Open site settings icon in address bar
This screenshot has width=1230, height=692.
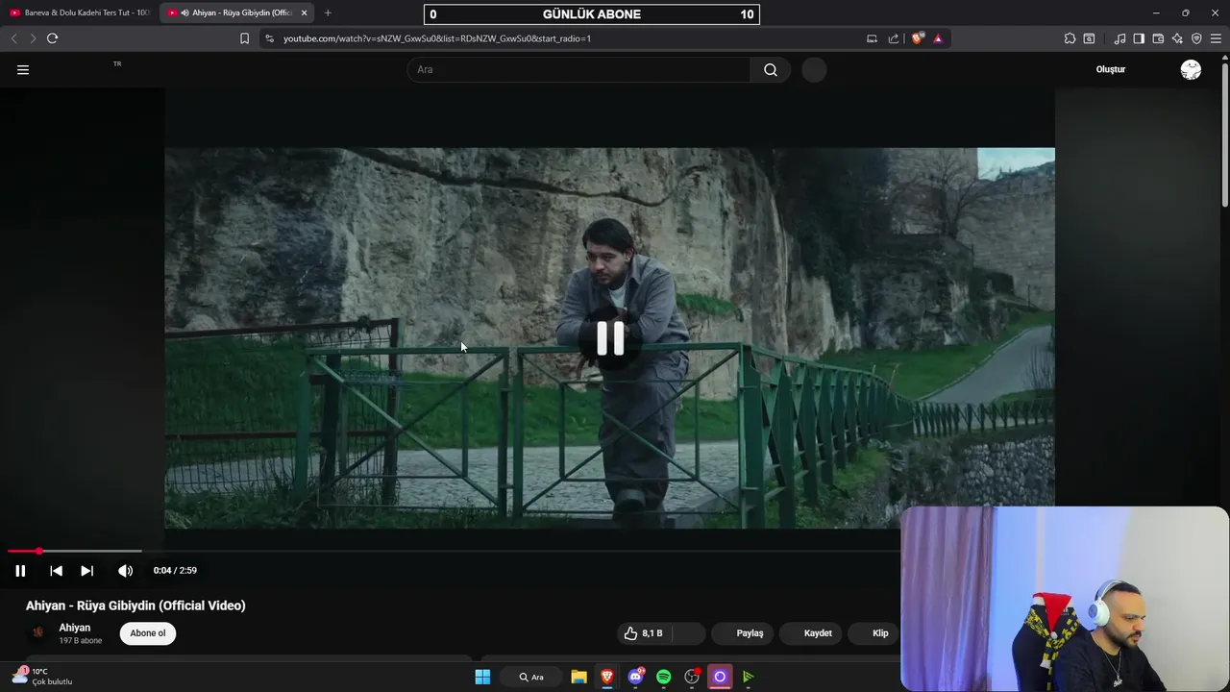[269, 38]
